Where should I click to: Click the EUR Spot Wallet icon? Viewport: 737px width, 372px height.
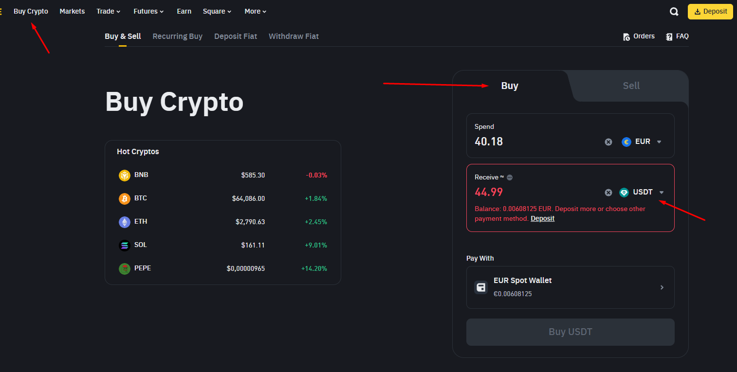(x=481, y=287)
